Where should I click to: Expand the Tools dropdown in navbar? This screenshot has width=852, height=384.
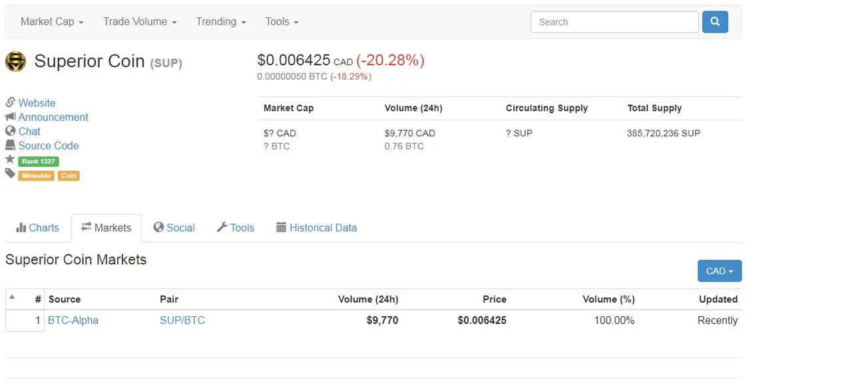click(x=282, y=22)
